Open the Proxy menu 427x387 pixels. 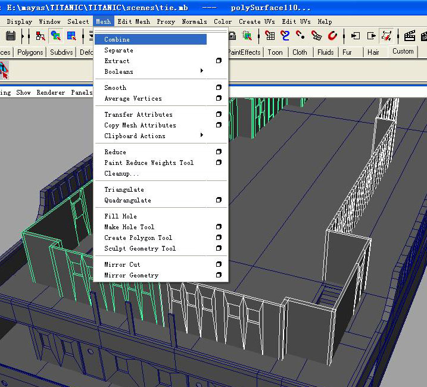point(166,21)
